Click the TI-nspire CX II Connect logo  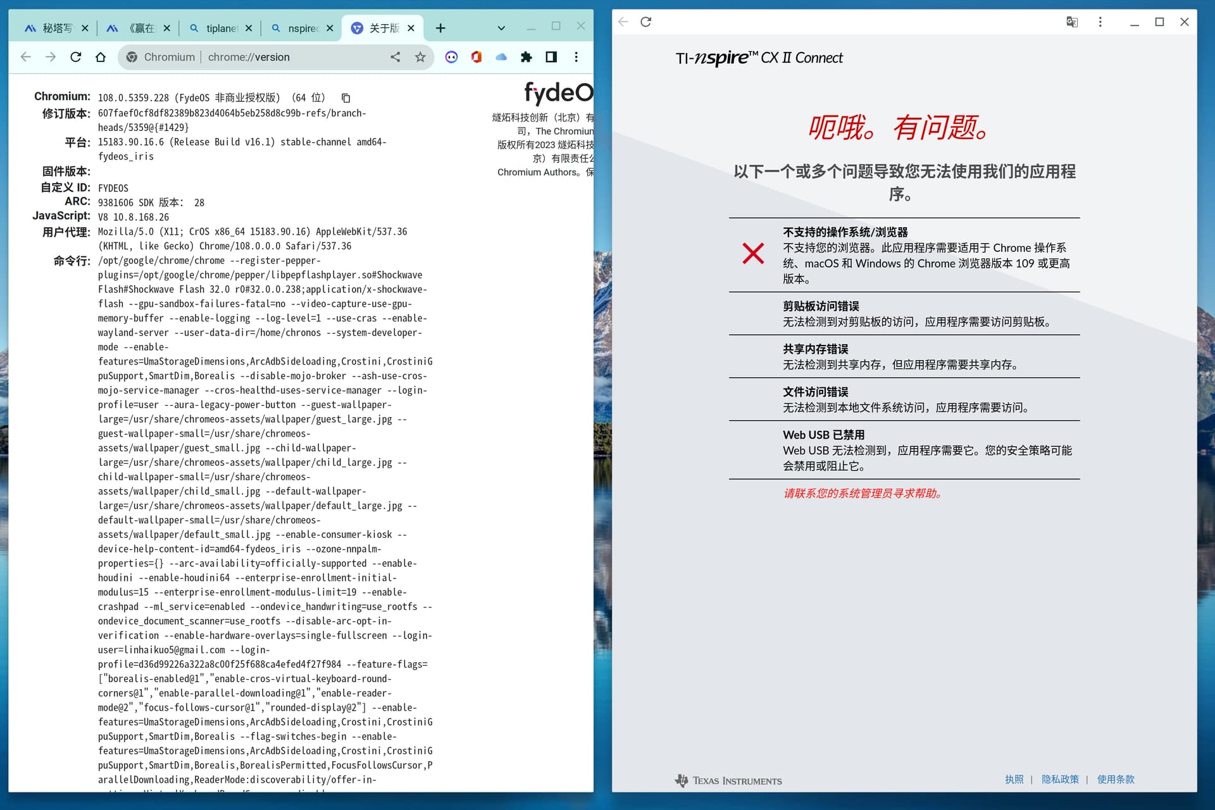[759, 58]
